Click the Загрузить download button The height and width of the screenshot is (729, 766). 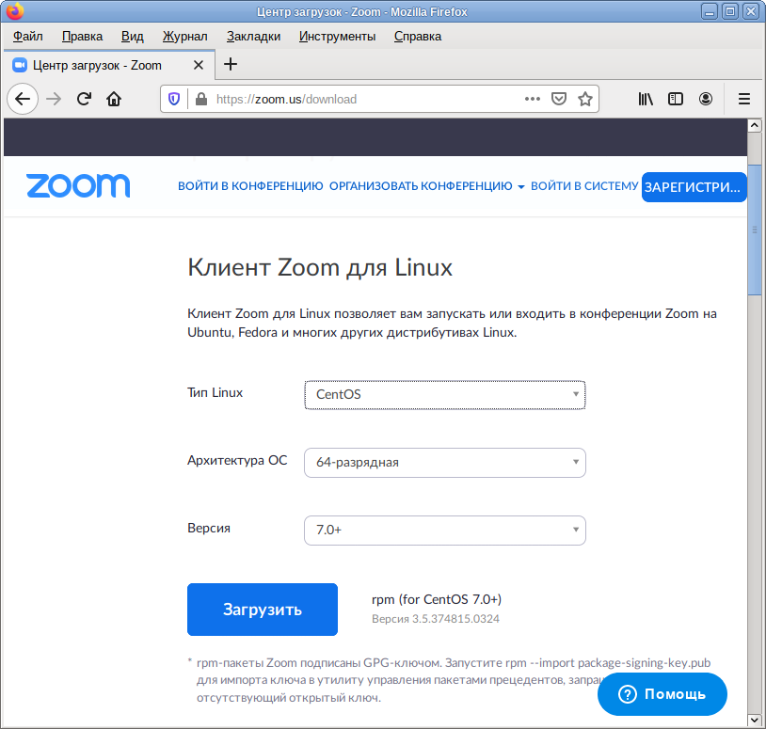[263, 610]
